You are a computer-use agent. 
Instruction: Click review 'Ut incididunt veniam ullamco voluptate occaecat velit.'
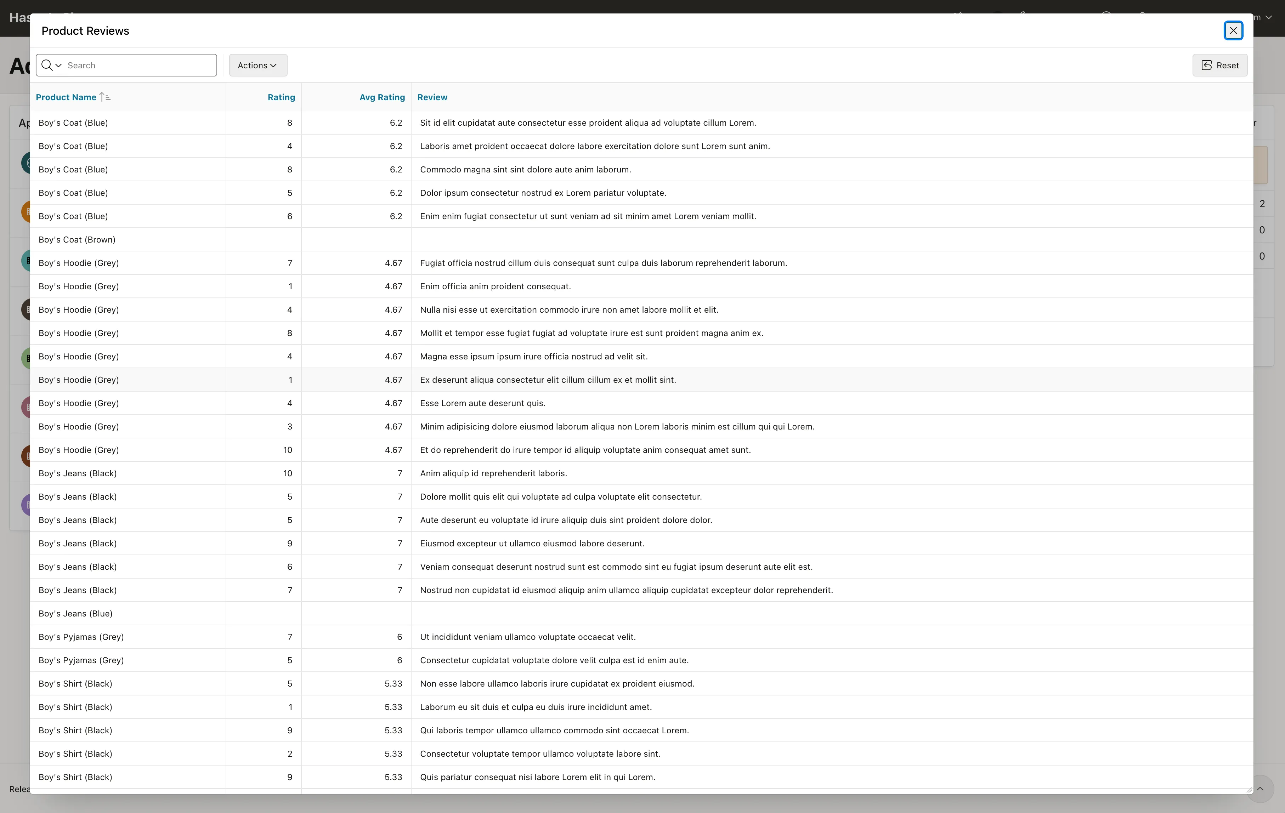pyautogui.click(x=528, y=637)
